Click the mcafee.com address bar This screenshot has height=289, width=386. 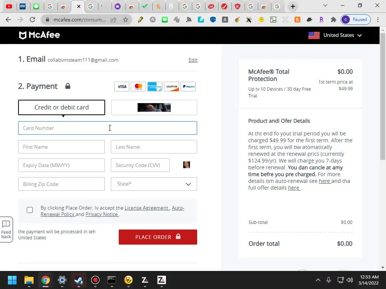pyautogui.click(x=79, y=20)
